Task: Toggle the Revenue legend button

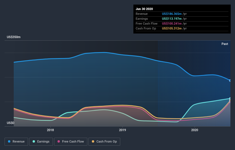Action: coord(16,142)
